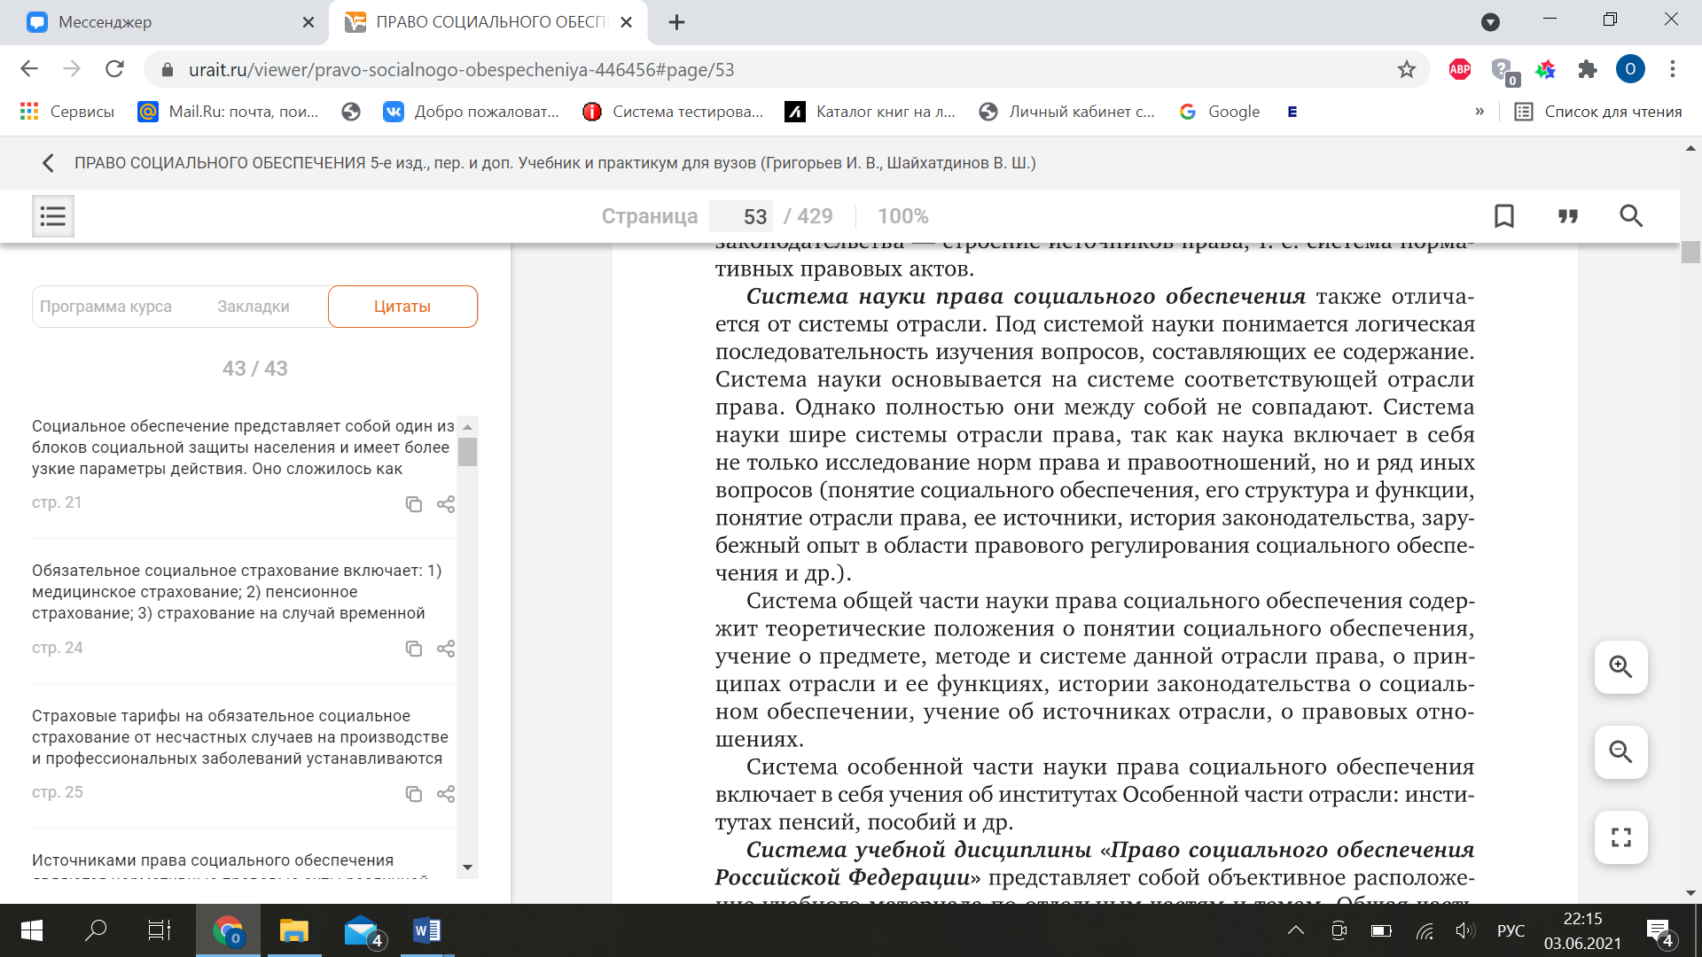Open the Chrome tab search dropdown
Screen dimensions: 1702x957
pyautogui.click(x=1491, y=22)
